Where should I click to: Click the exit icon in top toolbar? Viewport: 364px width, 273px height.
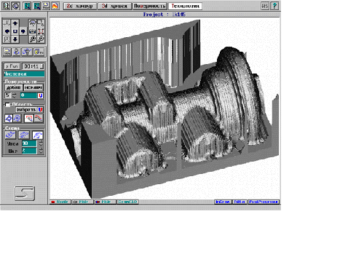pos(6,6)
